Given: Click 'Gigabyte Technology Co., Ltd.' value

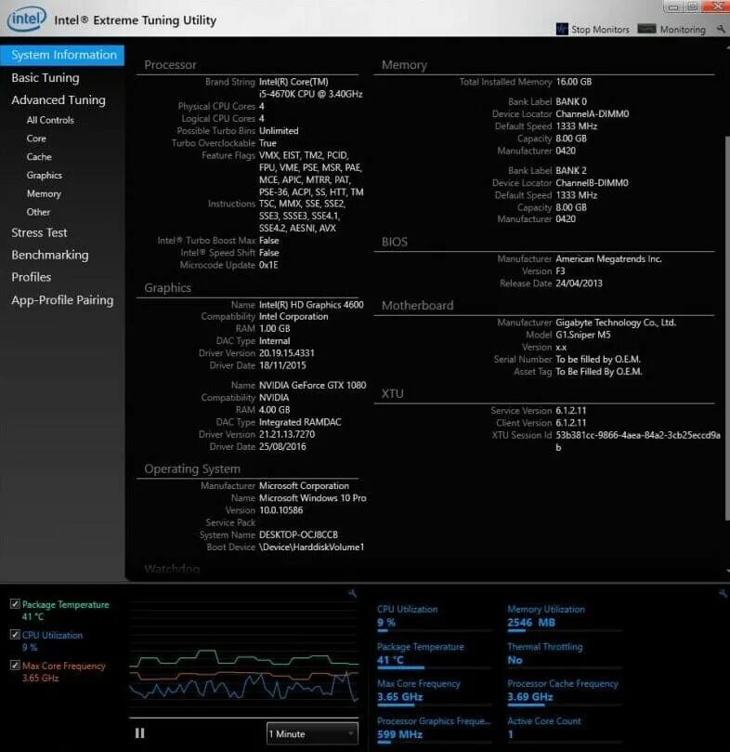Looking at the screenshot, I should [616, 323].
